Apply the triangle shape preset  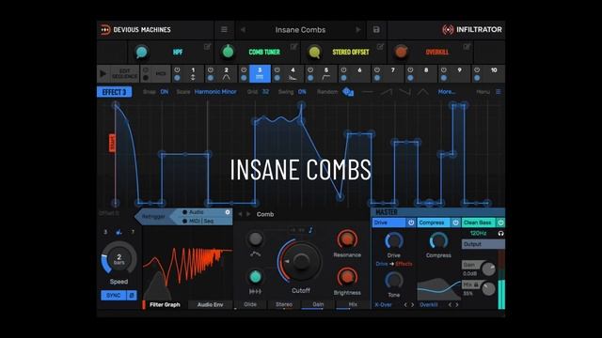[x=422, y=92]
